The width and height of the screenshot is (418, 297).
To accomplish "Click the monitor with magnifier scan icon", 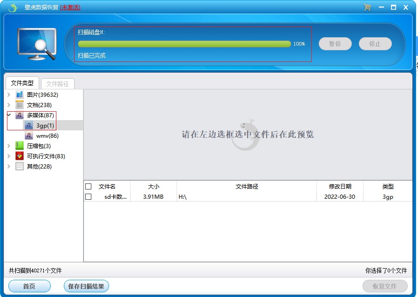I will point(37,44).
